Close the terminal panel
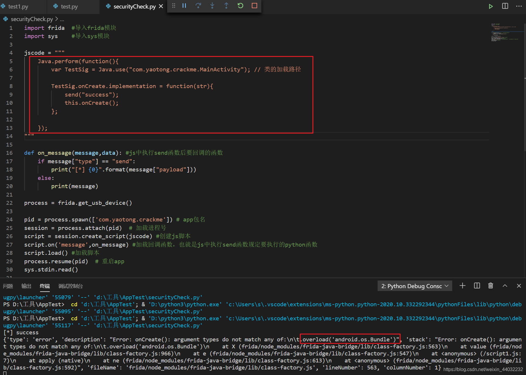526x375 pixels. (x=519, y=286)
